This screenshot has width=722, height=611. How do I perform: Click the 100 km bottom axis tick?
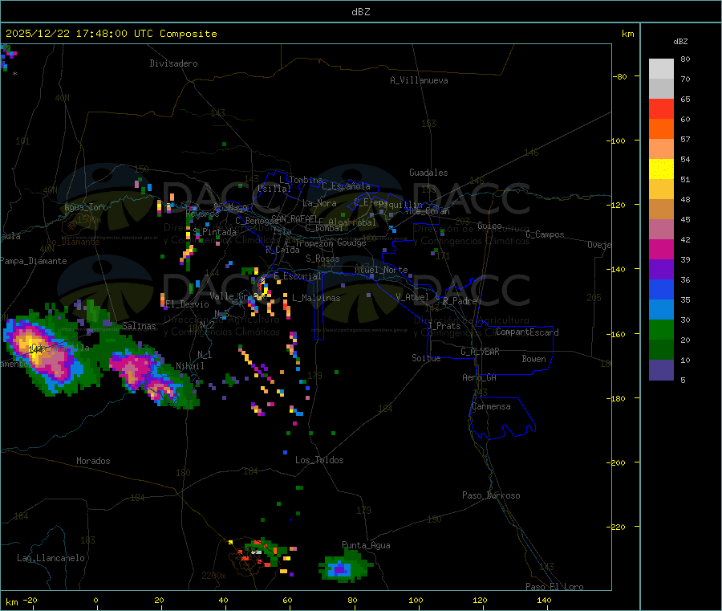(x=416, y=600)
